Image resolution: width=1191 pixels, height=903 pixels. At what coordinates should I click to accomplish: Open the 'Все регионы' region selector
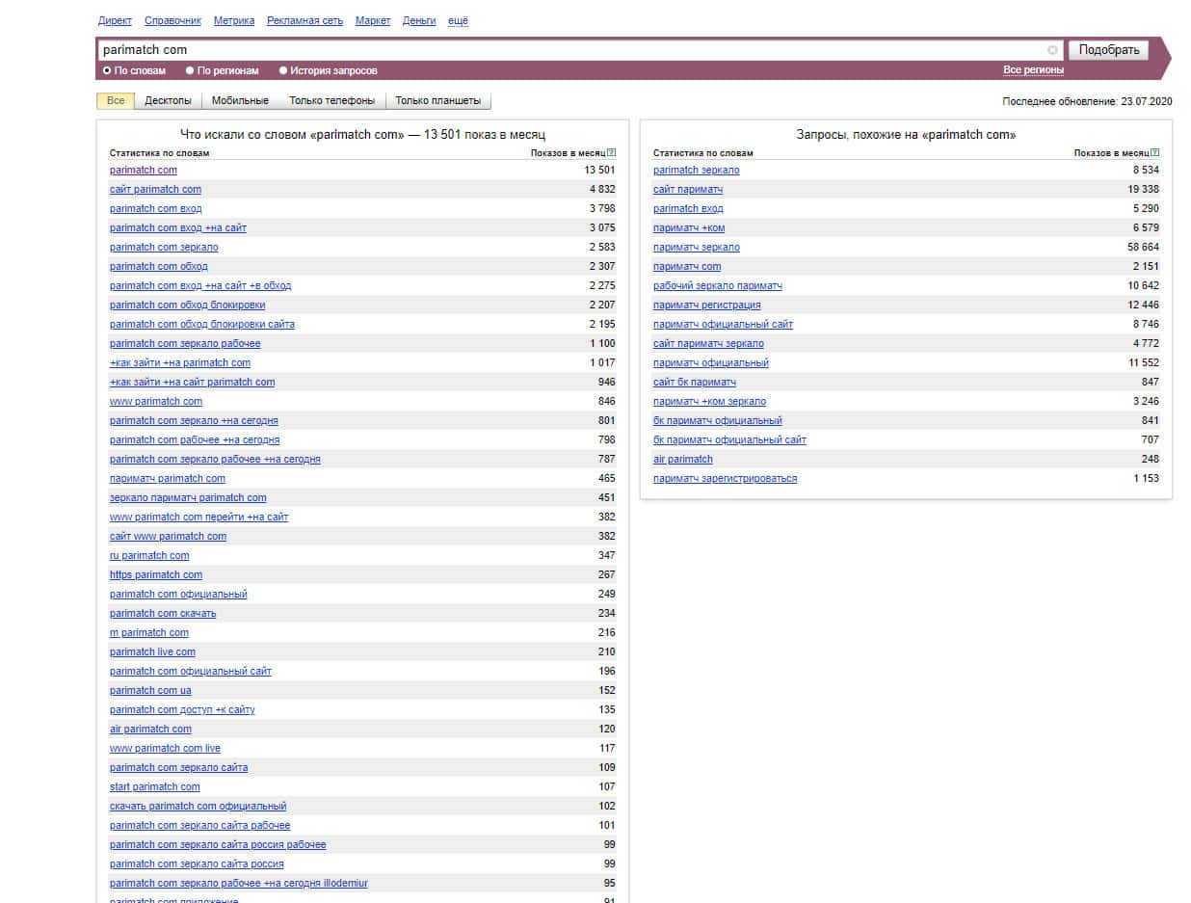coord(1033,70)
